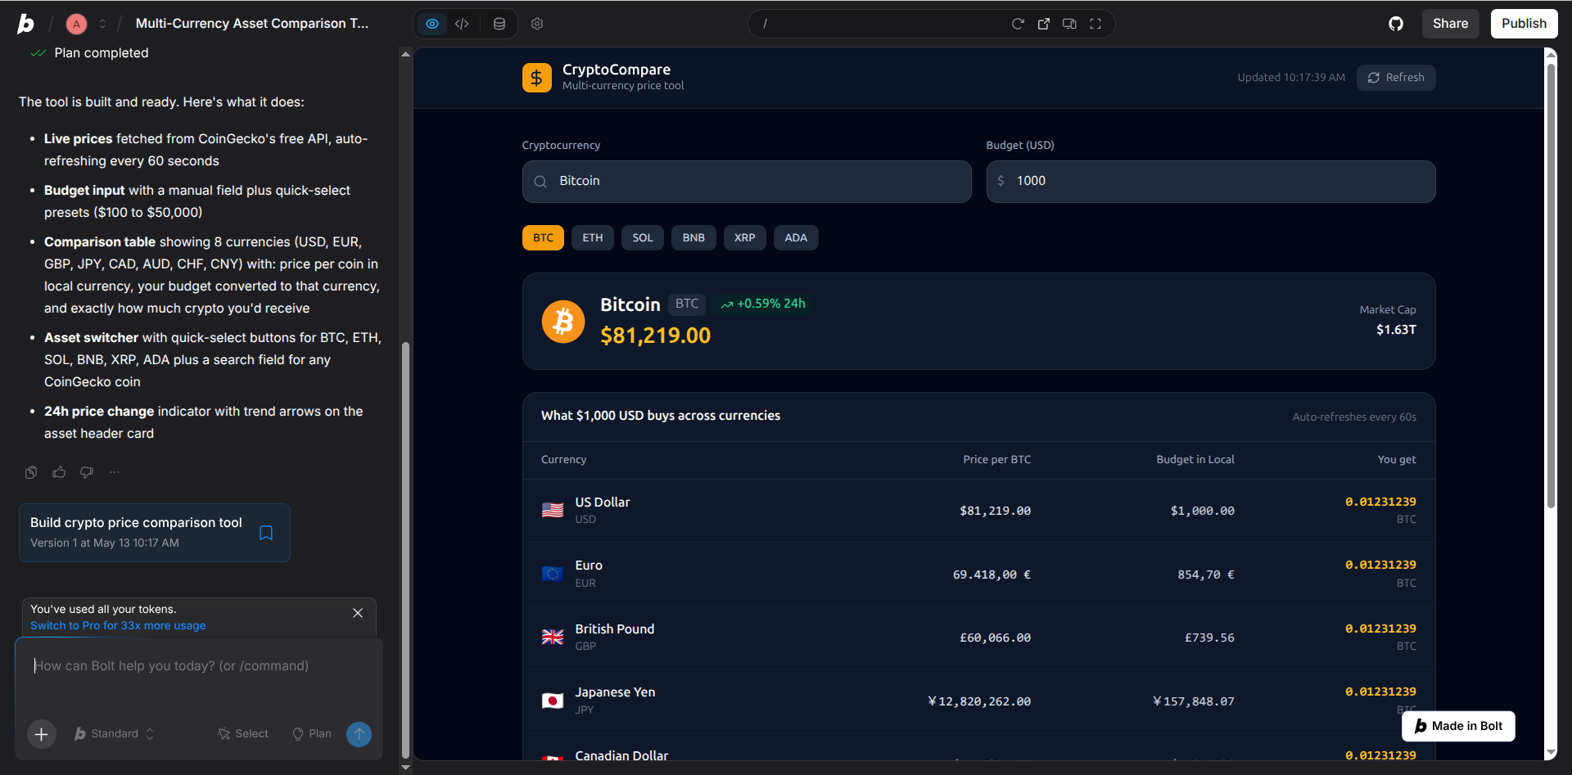Screen dimensions: 1572x775
Task: Select the SOL quick button
Action: (x=643, y=238)
